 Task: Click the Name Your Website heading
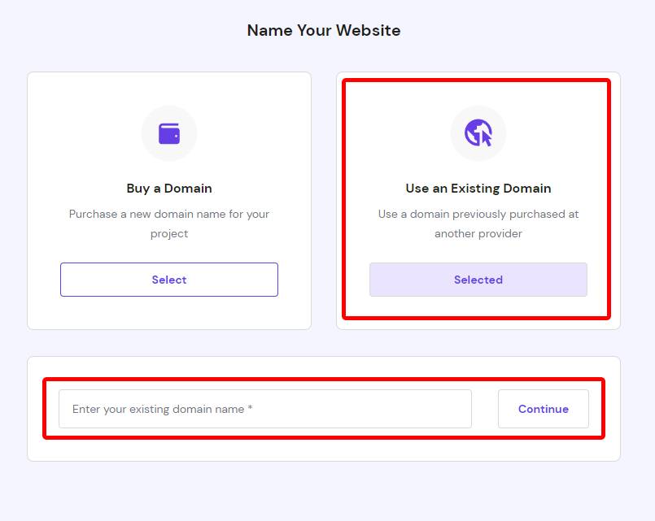324,30
